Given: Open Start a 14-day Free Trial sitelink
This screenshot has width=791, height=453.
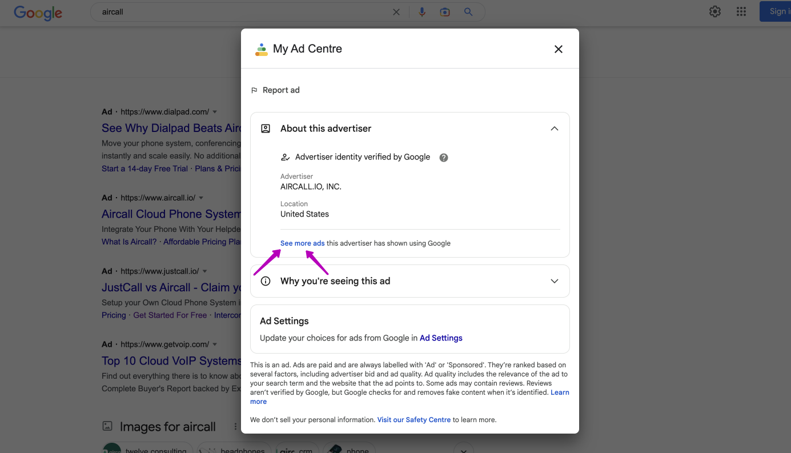Looking at the screenshot, I should [144, 169].
